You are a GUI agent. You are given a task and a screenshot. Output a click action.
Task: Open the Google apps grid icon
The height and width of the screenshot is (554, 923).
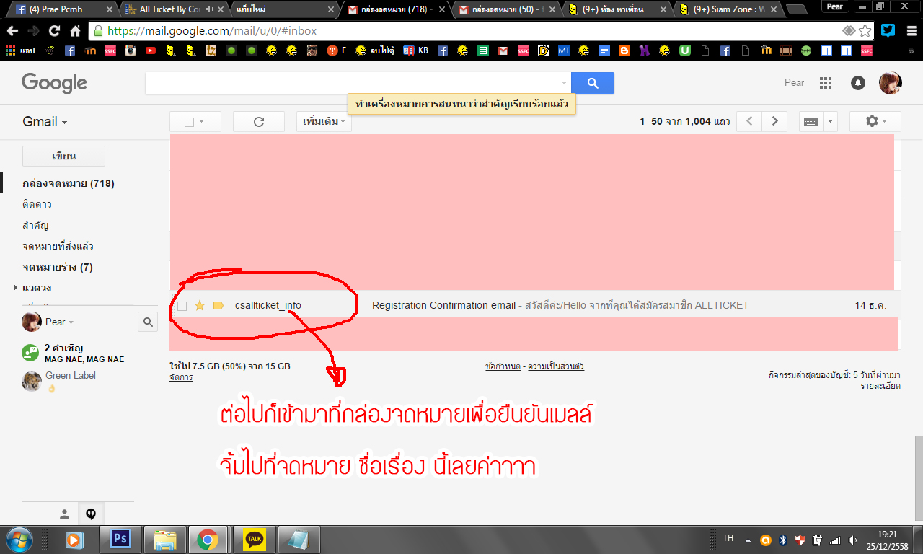[826, 83]
